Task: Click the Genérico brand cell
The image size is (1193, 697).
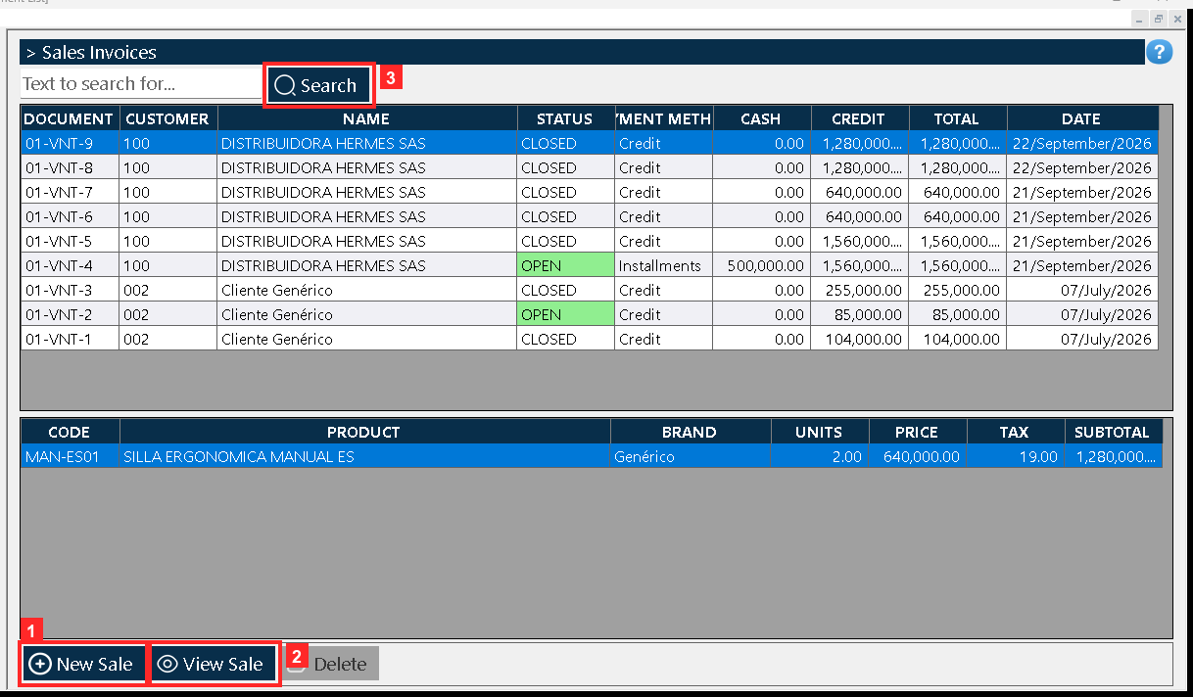Action: coord(690,456)
